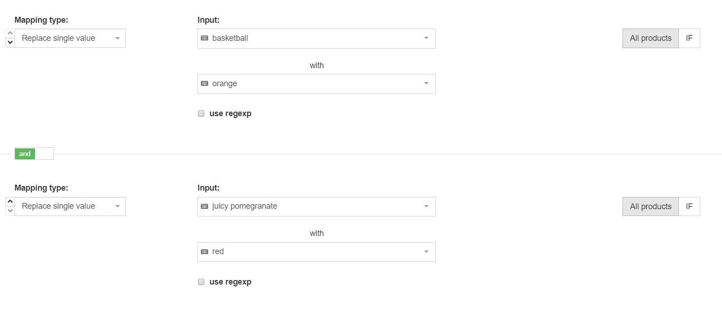Switch first rule to IF condition

(x=689, y=38)
